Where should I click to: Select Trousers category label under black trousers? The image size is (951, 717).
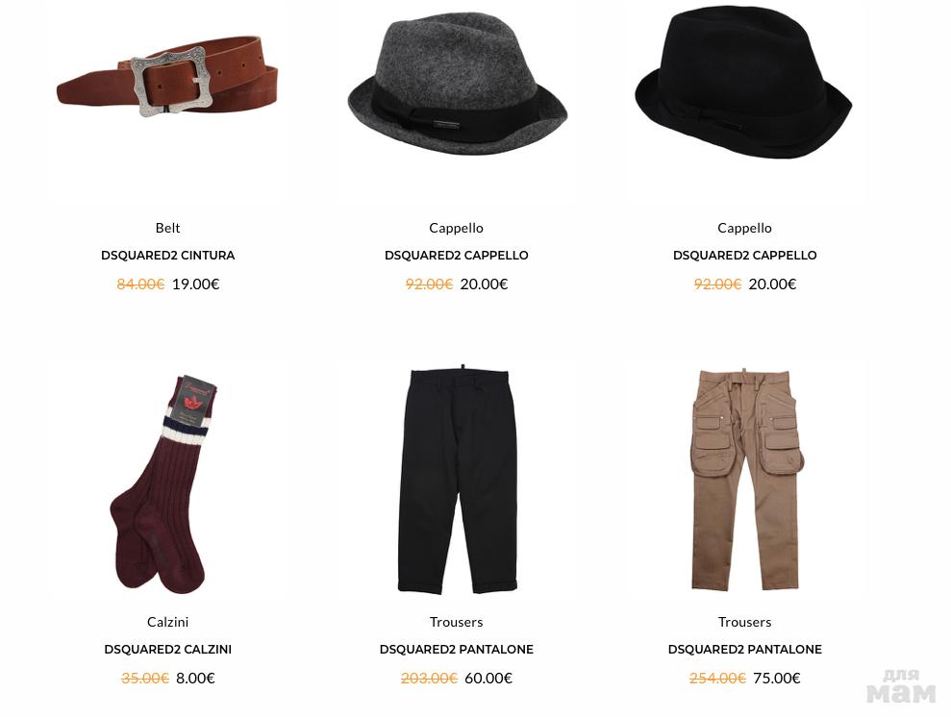click(x=456, y=622)
